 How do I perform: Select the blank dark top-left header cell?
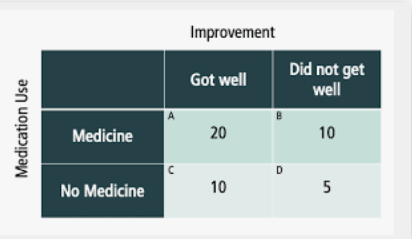point(103,79)
